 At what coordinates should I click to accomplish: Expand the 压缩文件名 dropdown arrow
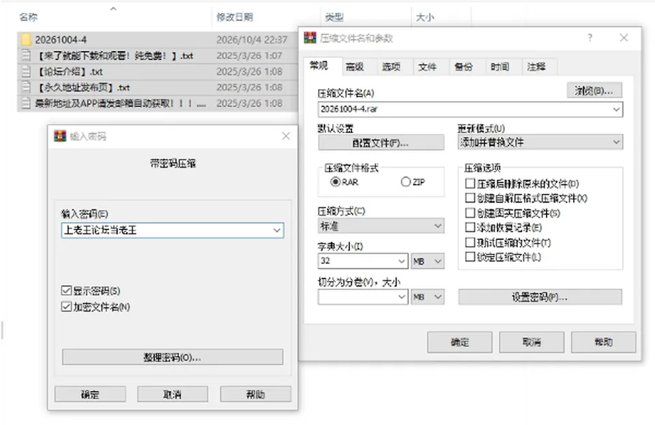pyautogui.click(x=616, y=109)
